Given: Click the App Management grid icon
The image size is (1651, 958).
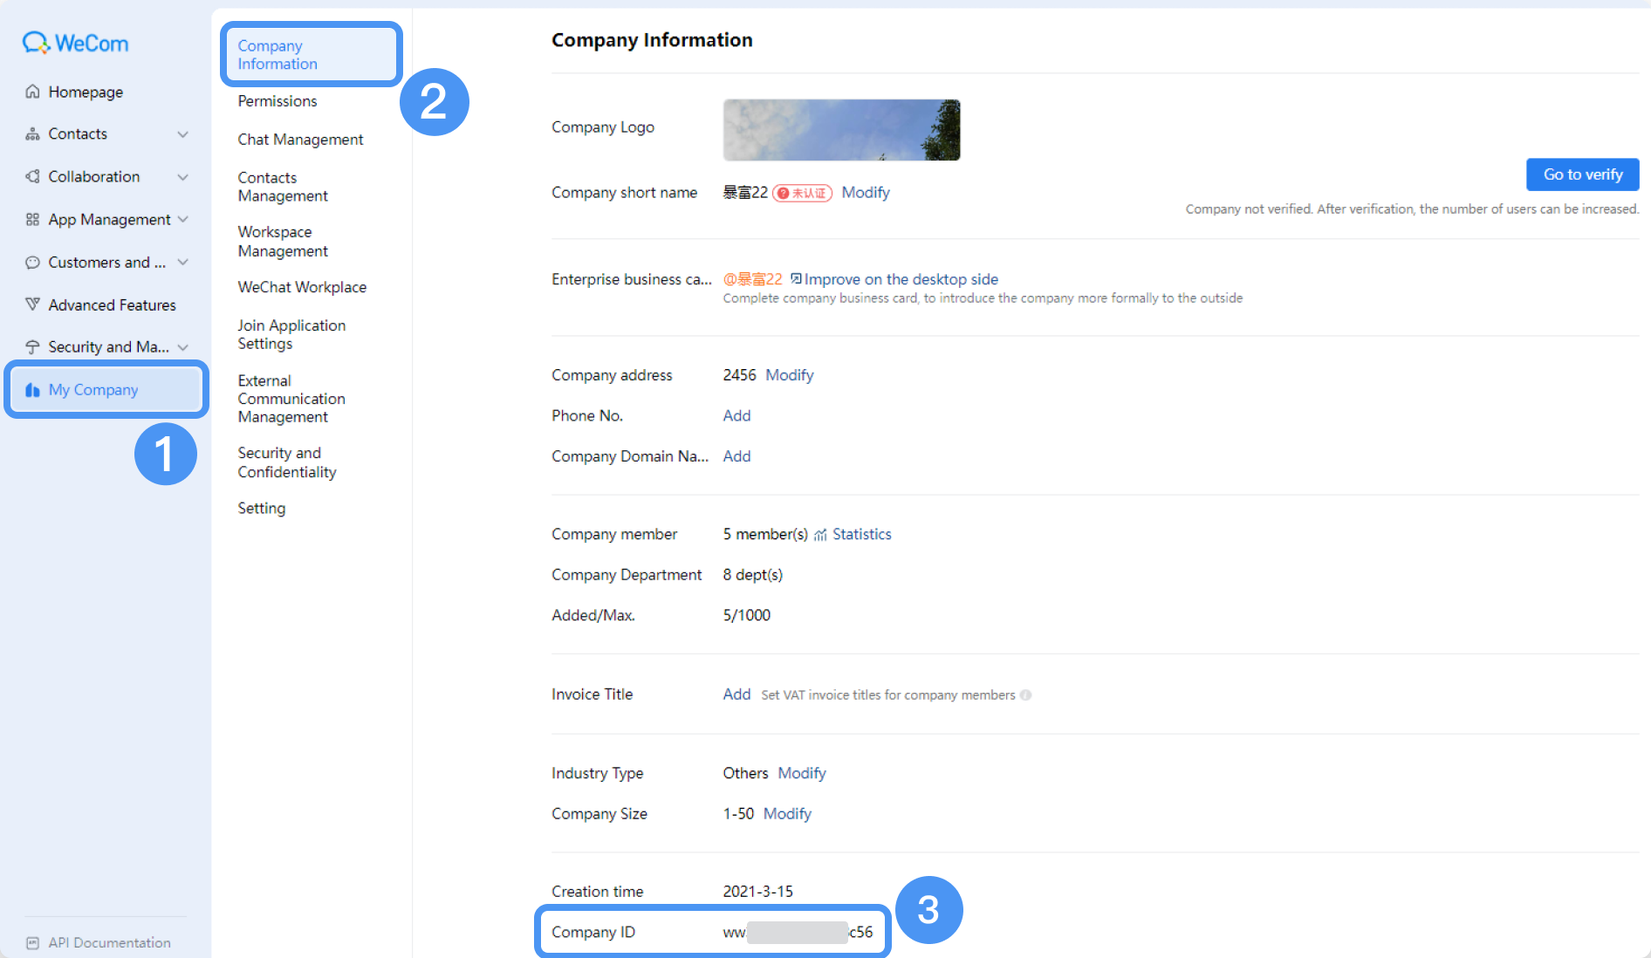Looking at the screenshot, I should tap(32, 219).
